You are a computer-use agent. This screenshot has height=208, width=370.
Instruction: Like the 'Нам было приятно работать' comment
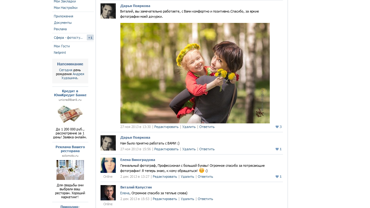(x=278, y=149)
